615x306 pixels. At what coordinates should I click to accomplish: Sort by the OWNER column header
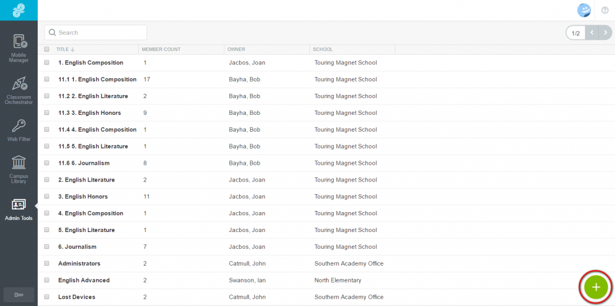pyautogui.click(x=236, y=49)
